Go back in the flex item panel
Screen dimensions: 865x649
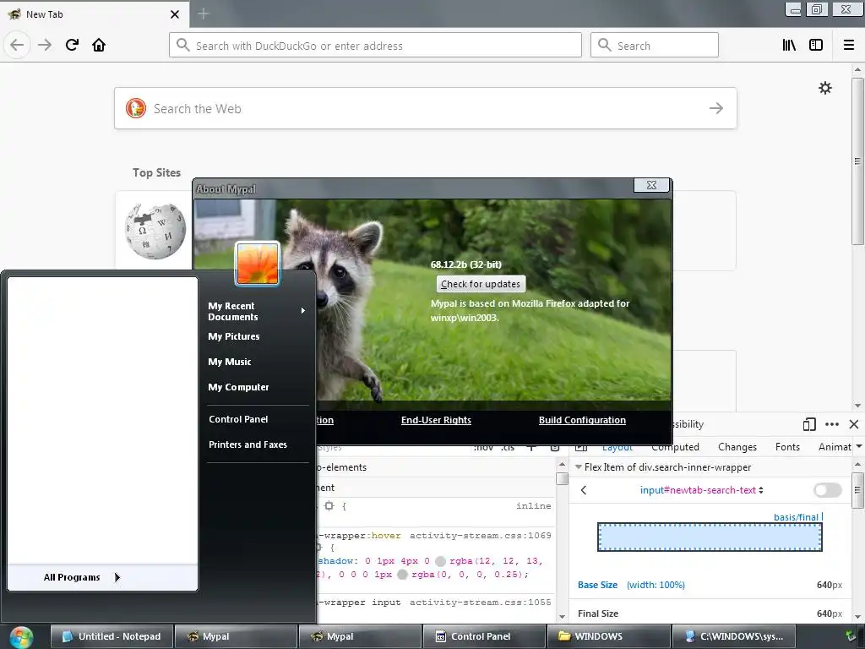pos(584,490)
